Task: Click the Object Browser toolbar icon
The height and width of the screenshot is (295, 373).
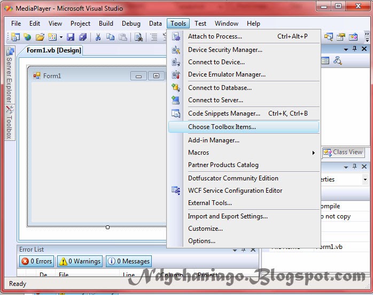Action: (353, 37)
